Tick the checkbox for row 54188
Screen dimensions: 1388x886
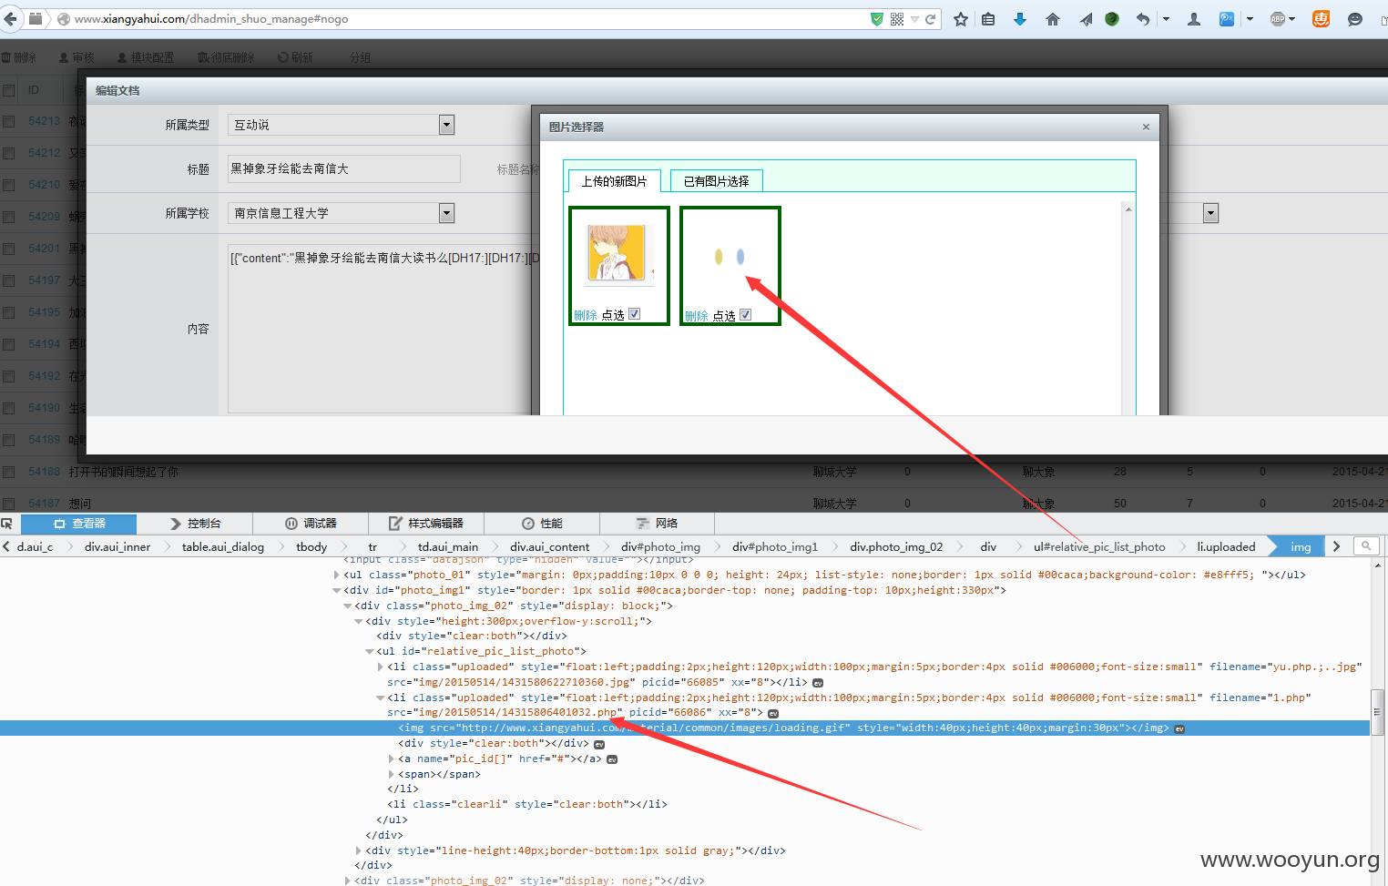tap(9, 472)
